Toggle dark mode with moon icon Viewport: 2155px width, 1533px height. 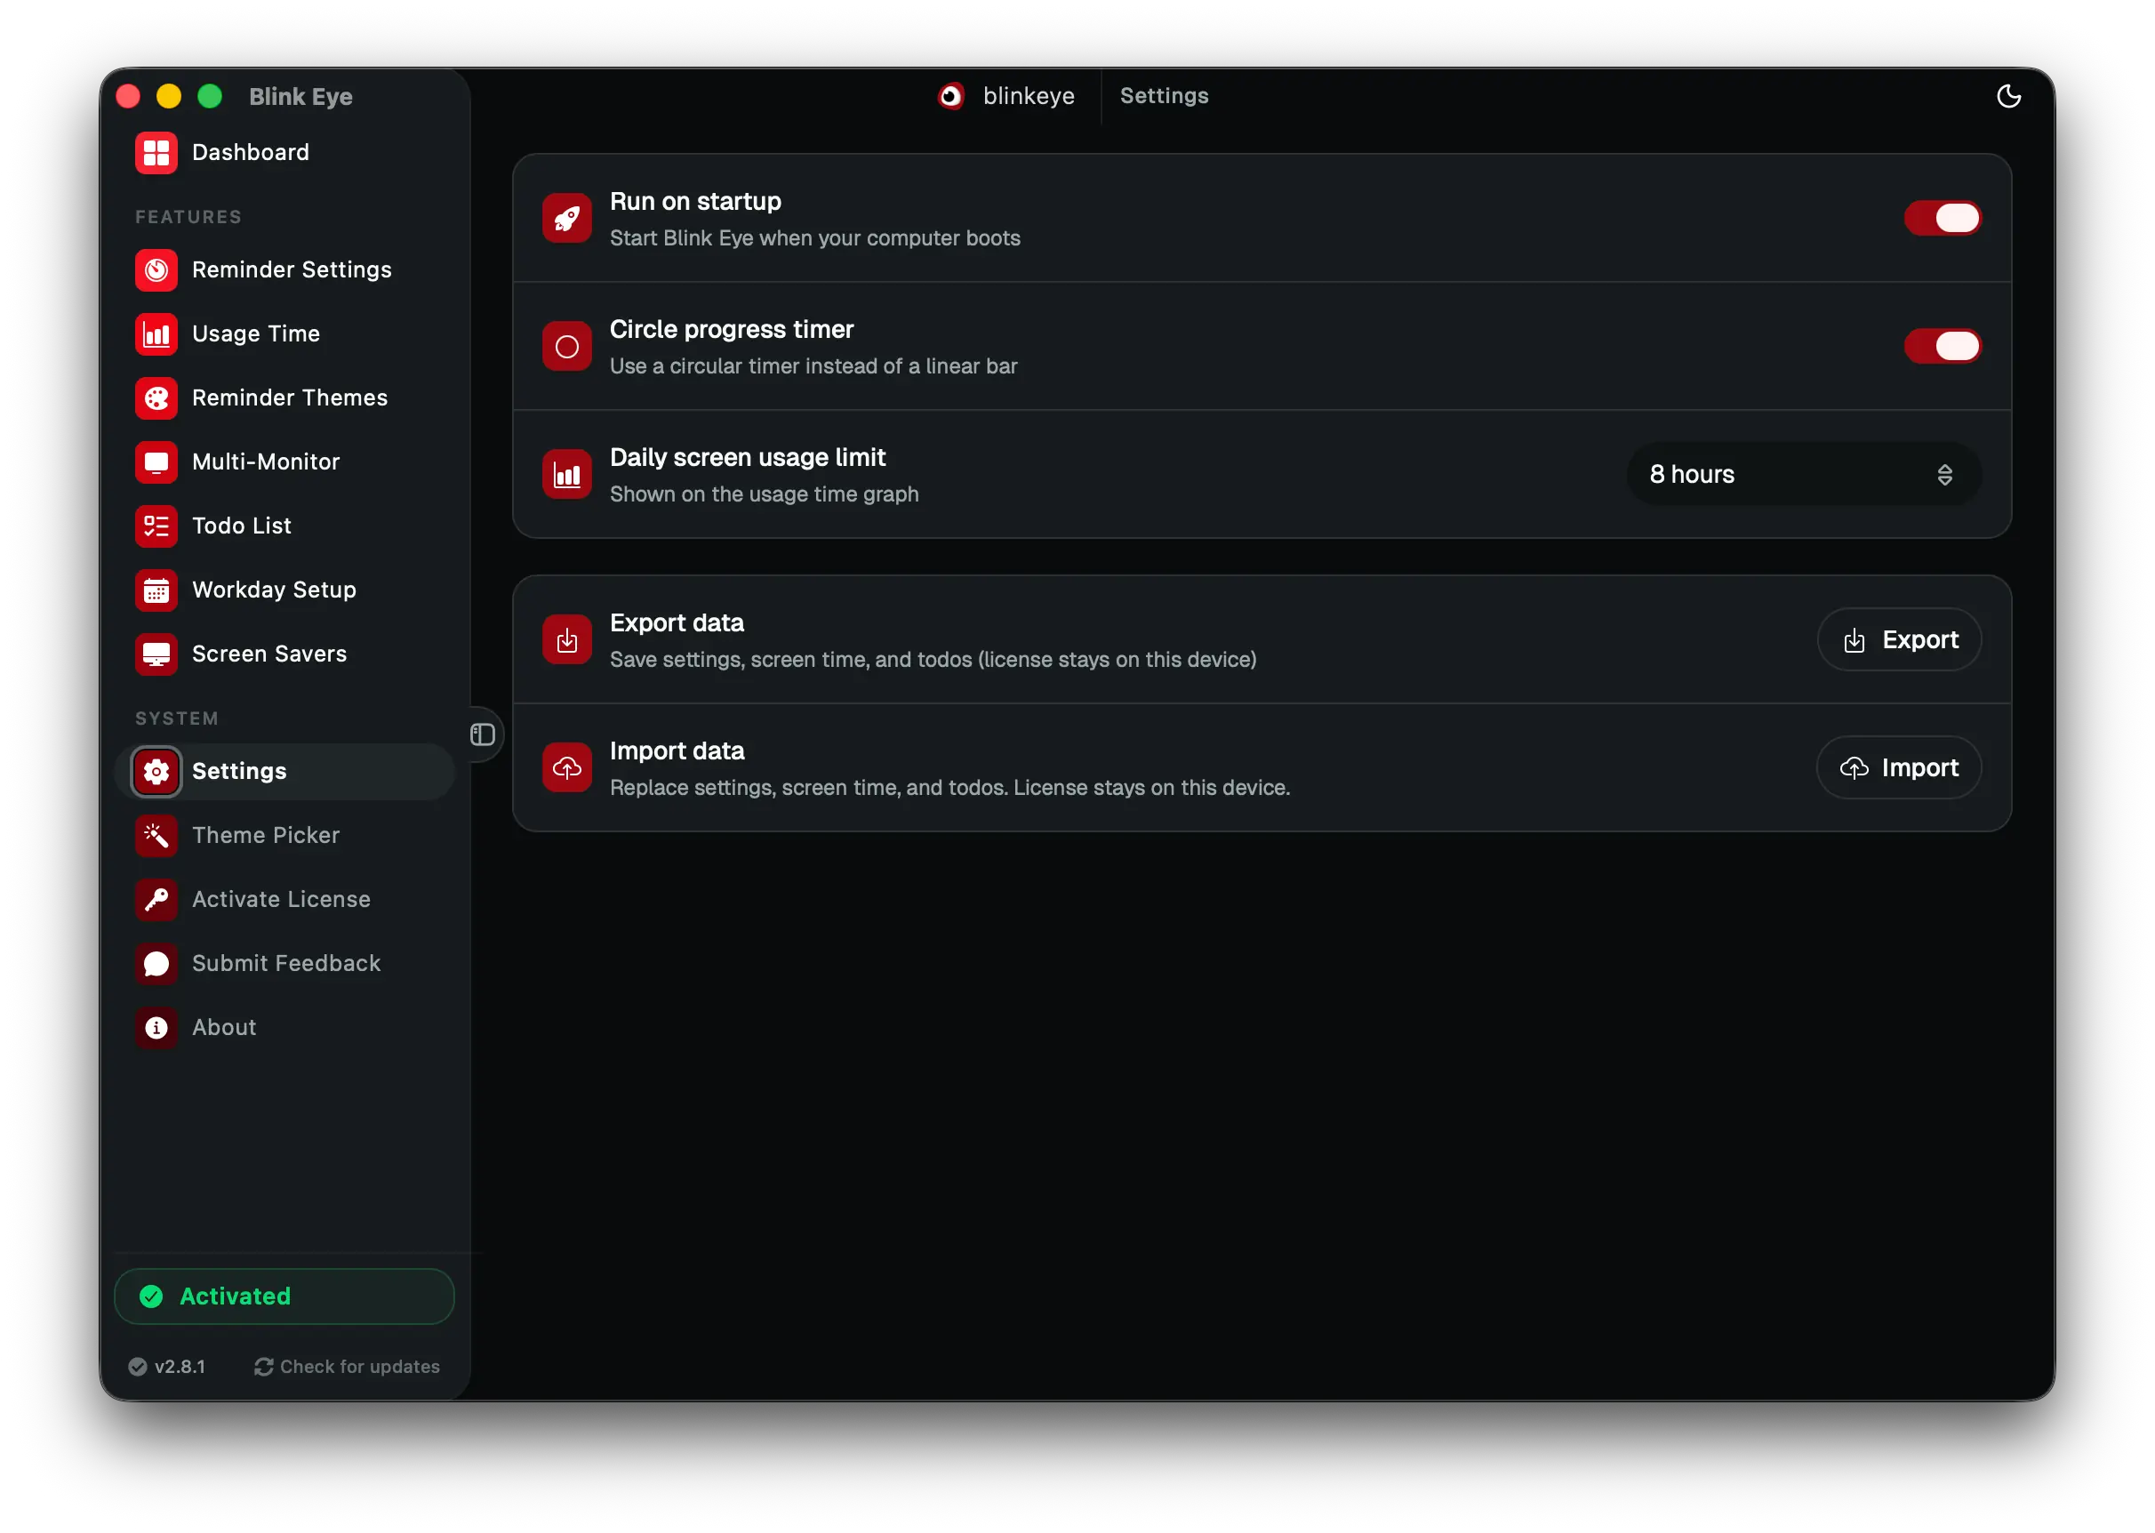tap(2008, 96)
